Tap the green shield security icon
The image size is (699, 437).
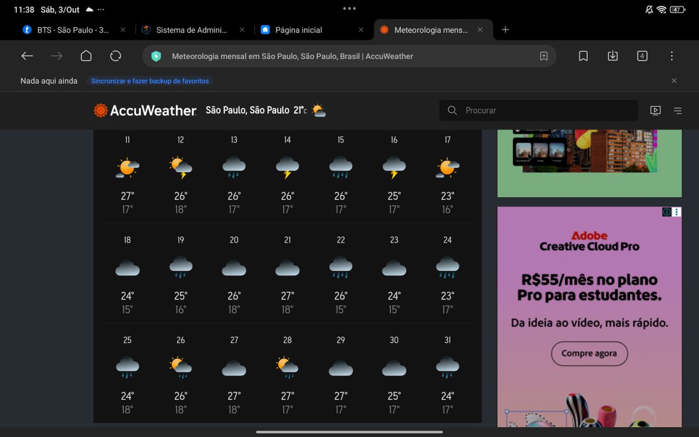[x=156, y=56]
